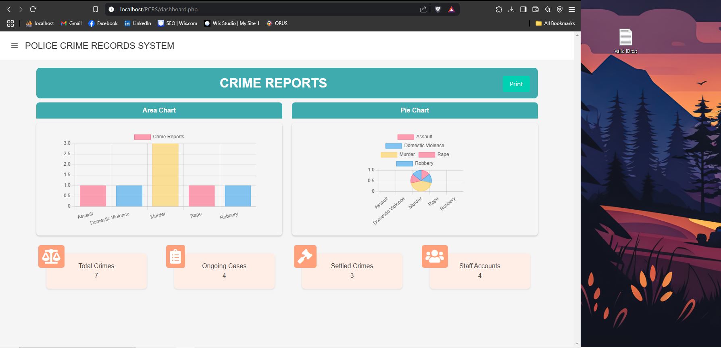Image resolution: width=721 pixels, height=348 pixels.
Task: Open the browser downloads icon
Action: point(511,9)
